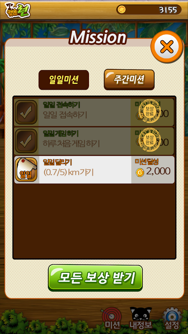
Task: Select the 하루처음게임하기 mission description
Action: pos(71,144)
